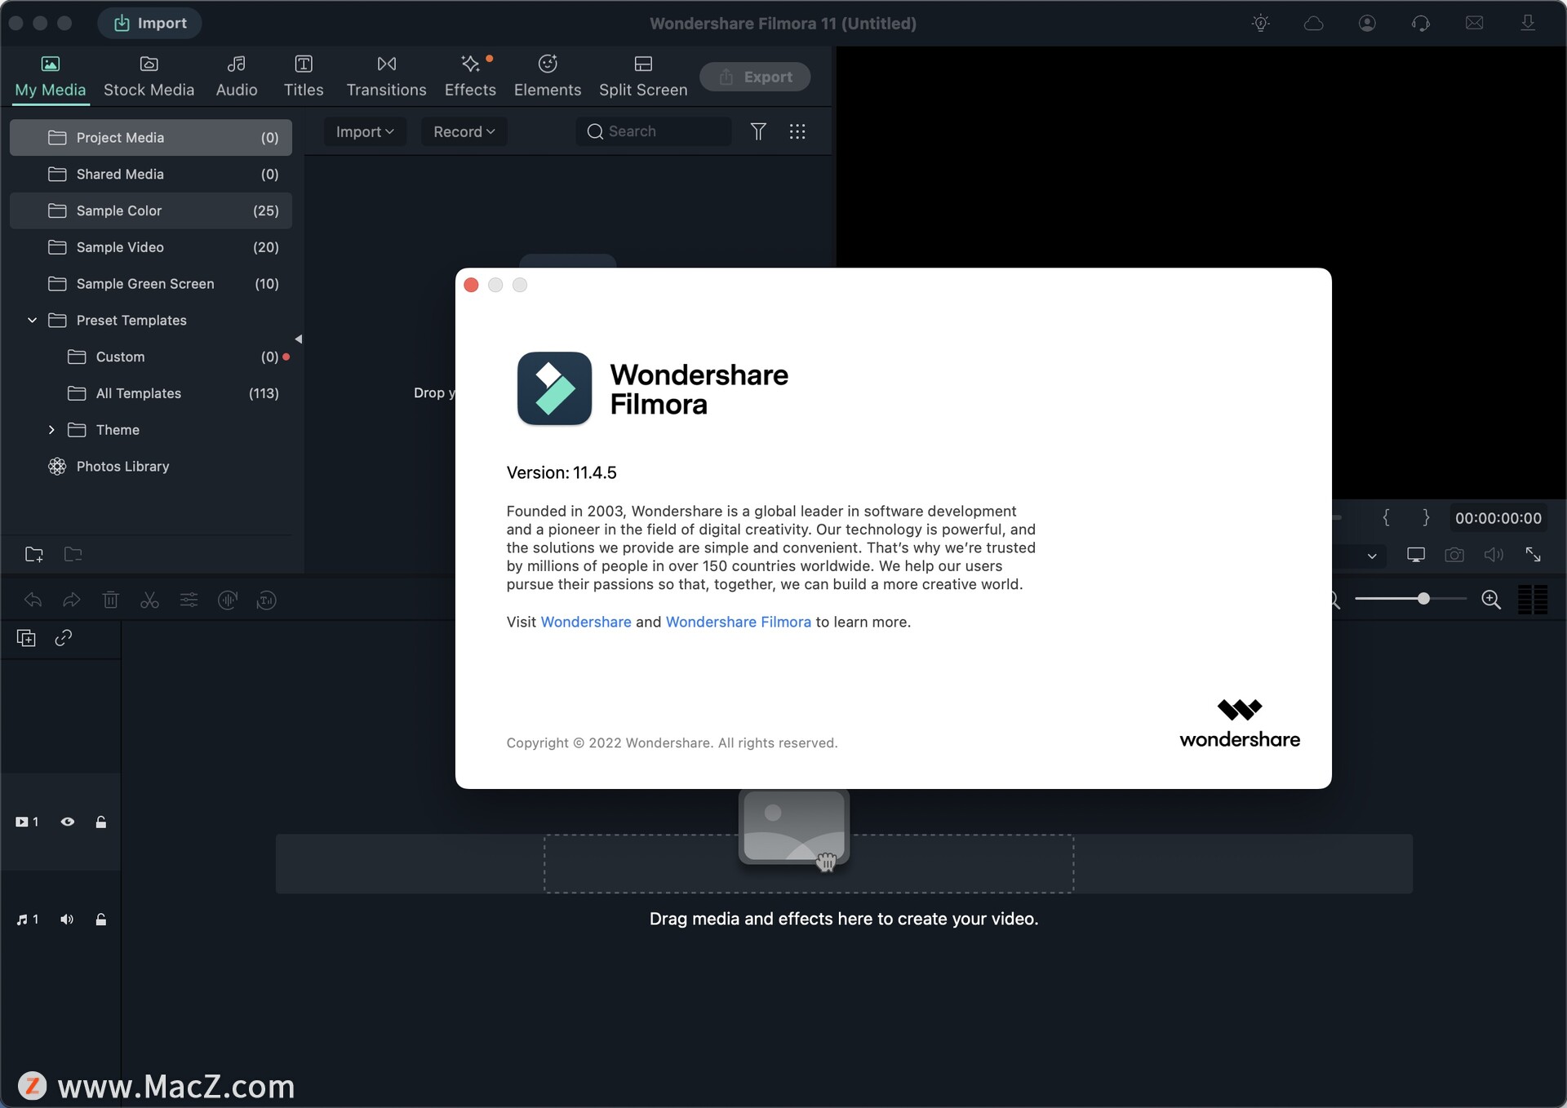Enter fullscreen preview with expand arrows
This screenshot has width=1567, height=1108.
[x=1533, y=555]
